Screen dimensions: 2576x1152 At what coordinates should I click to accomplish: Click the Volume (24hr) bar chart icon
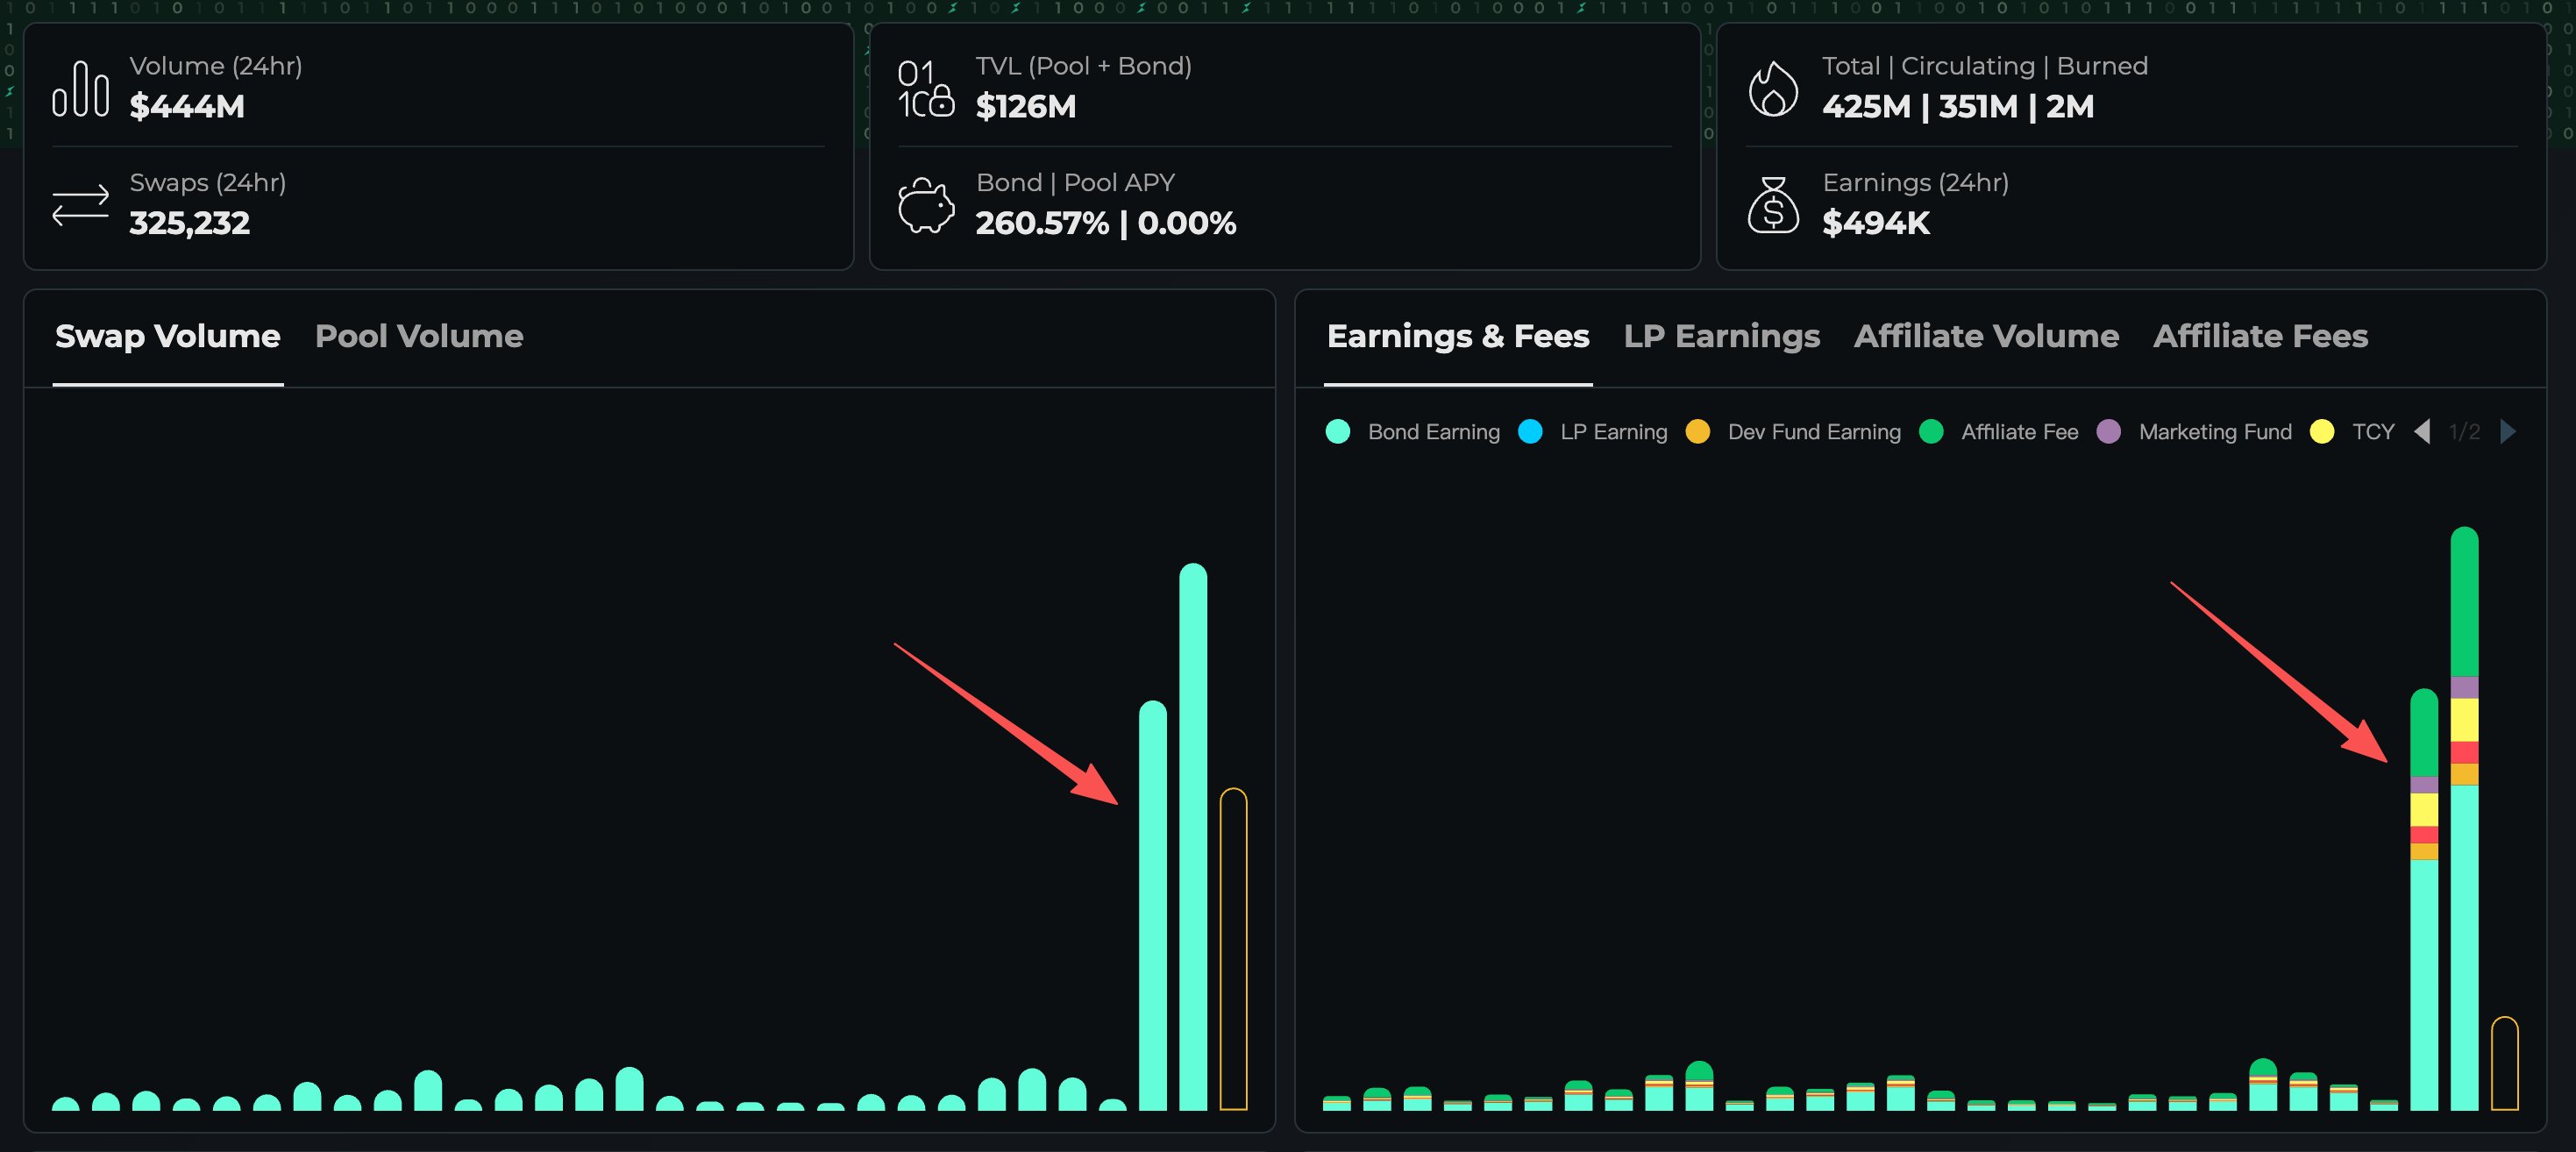80,89
